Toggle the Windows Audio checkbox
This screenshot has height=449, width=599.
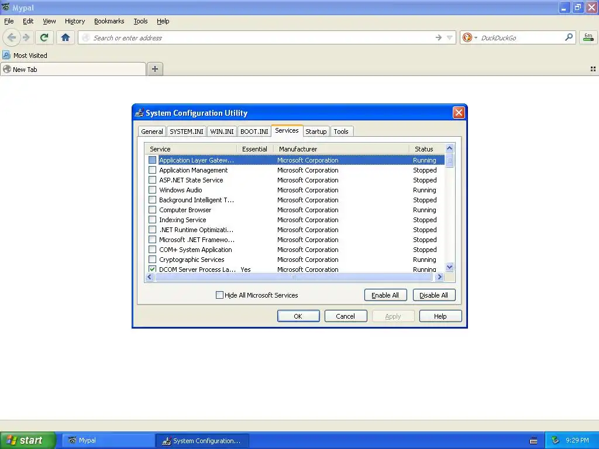[153, 190]
